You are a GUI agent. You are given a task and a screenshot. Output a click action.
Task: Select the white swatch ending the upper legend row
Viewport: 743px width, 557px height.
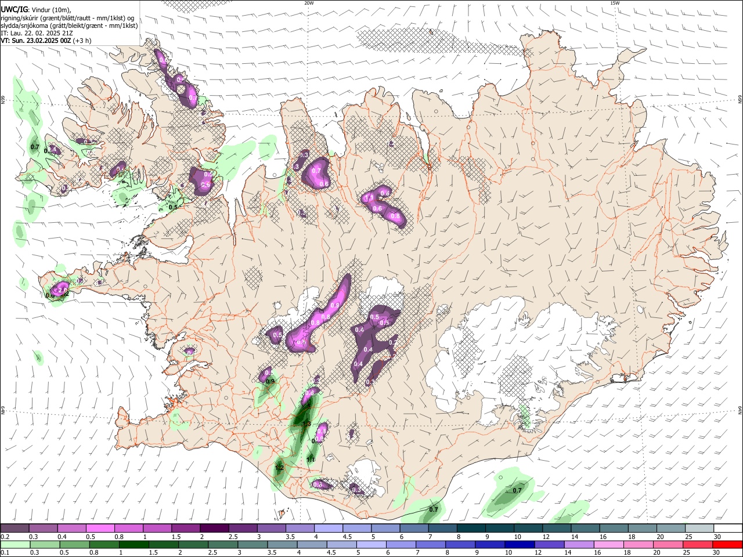coord(728,528)
